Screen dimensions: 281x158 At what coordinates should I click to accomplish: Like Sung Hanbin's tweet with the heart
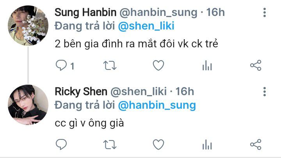click(x=158, y=65)
